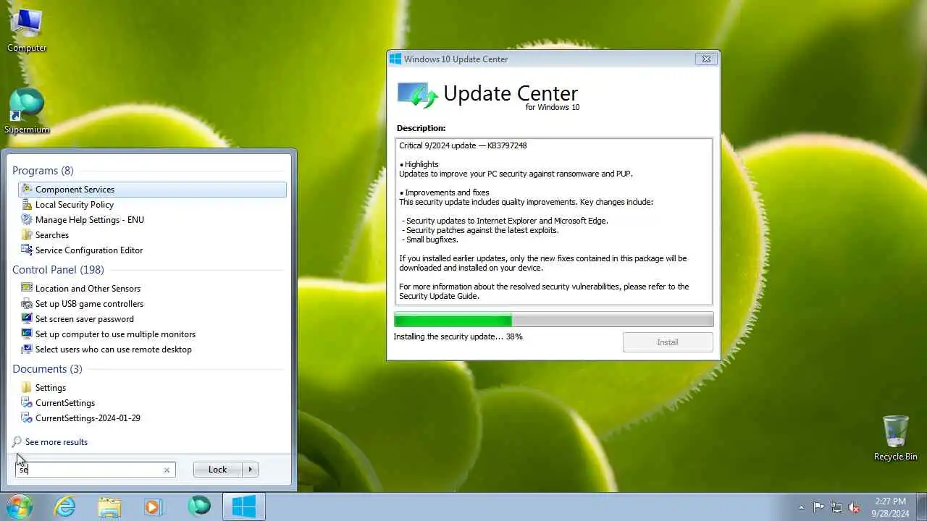Screen dimensions: 927x521
Task: Open Component Services from results
Action: [152, 190]
